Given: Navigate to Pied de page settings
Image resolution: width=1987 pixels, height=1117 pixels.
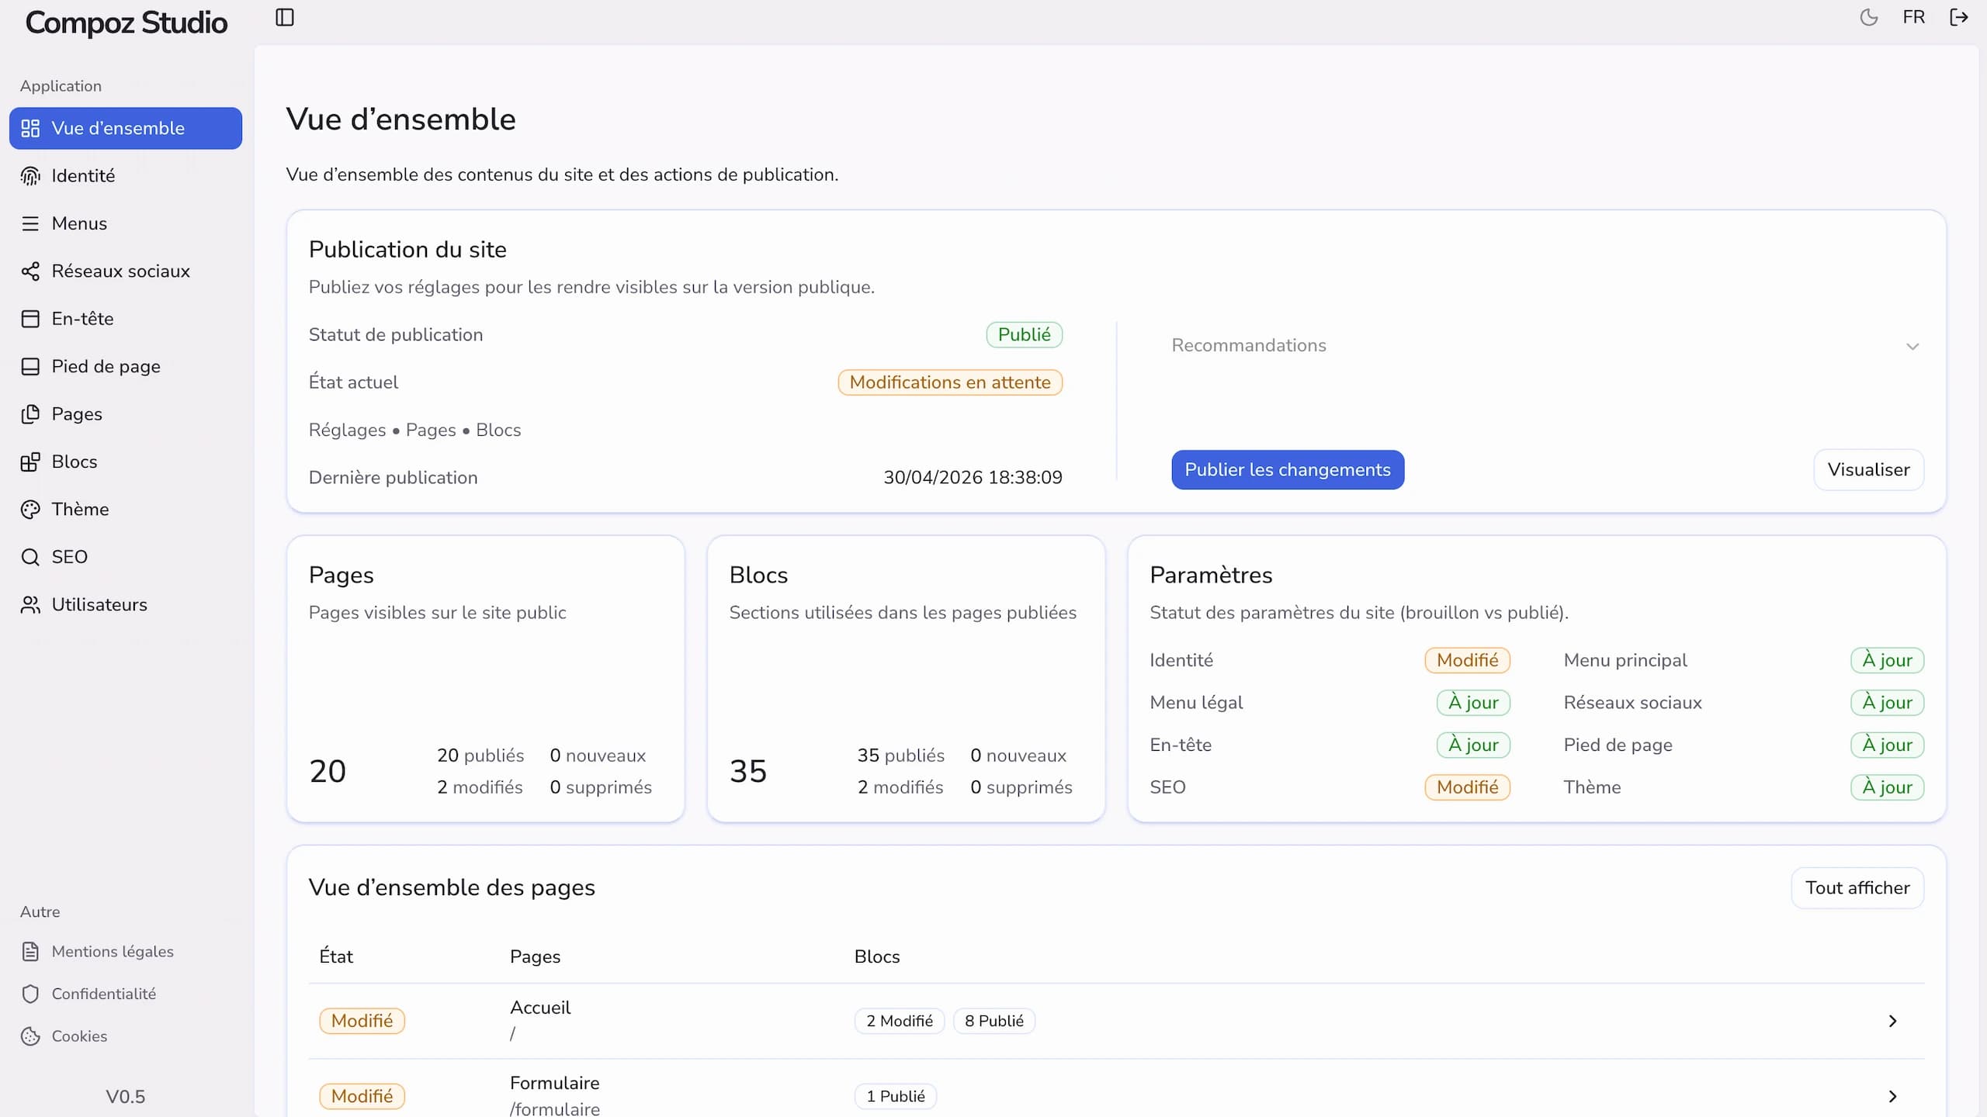Looking at the screenshot, I should pyautogui.click(x=126, y=366).
